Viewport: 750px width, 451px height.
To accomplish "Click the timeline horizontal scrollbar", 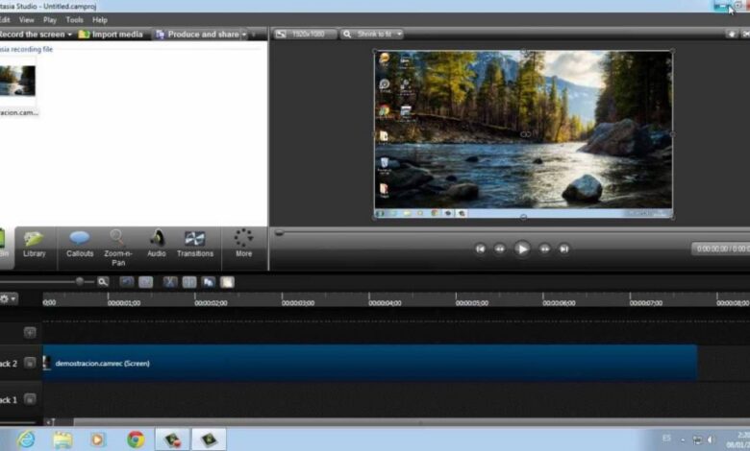I will point(412,422).
